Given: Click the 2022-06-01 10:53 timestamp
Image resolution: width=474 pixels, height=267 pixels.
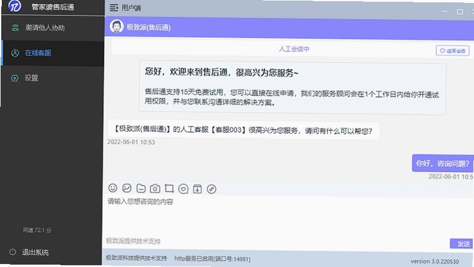Looking at the screenshot, I should pos(131,142).
